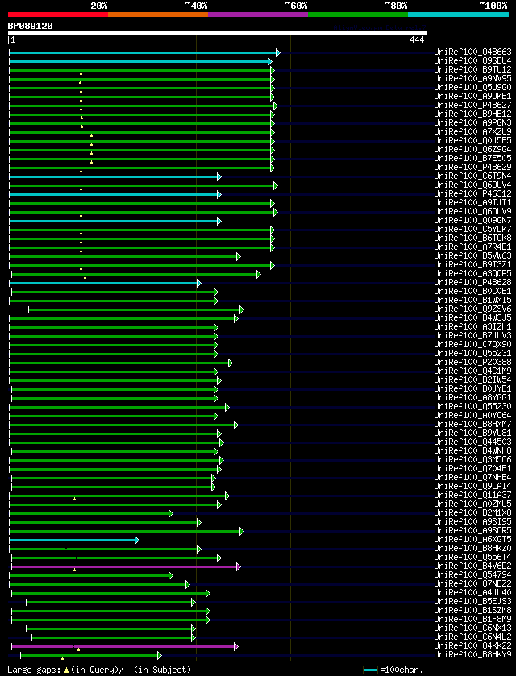Click the red 20% legend color block
The width and height of the screenshot is (516, 676).
(58, 15)
